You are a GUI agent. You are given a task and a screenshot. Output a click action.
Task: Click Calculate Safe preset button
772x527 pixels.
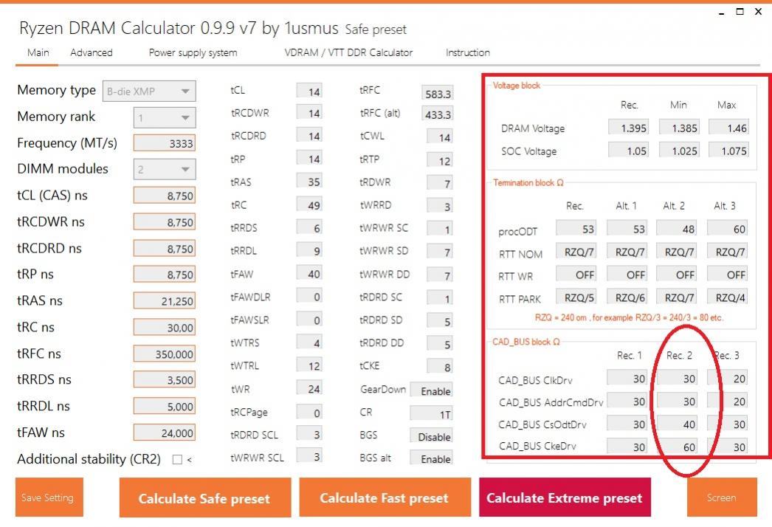[x=205, y=498]
